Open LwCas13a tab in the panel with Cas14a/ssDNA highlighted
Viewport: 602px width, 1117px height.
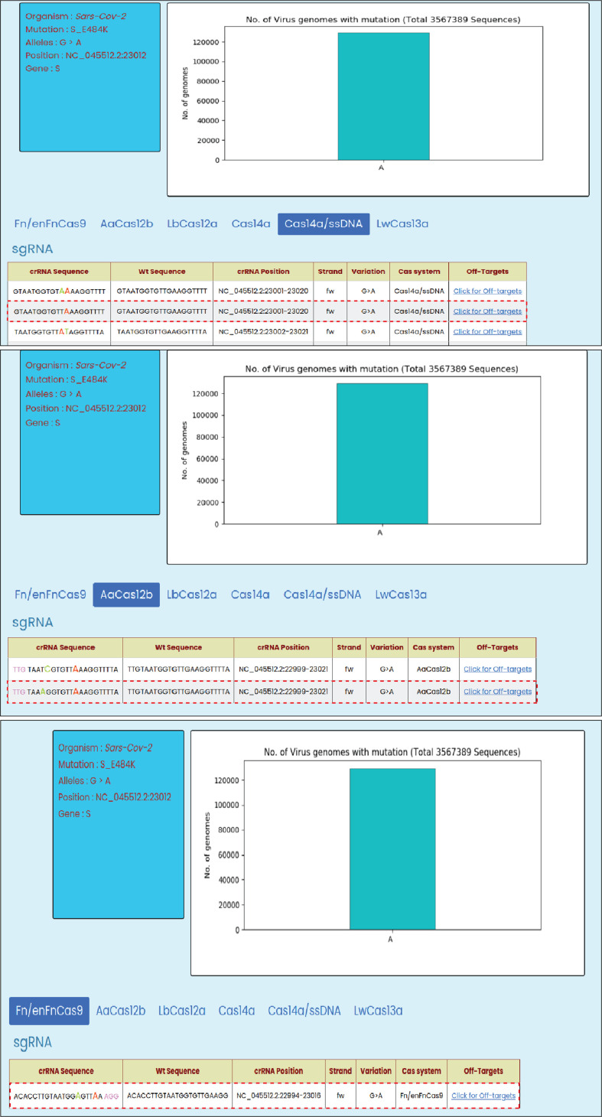pos(402,224)
